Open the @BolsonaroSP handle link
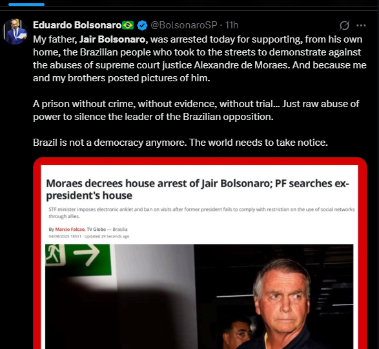This screenshot has width=379, height=349. tap(184, 25)
